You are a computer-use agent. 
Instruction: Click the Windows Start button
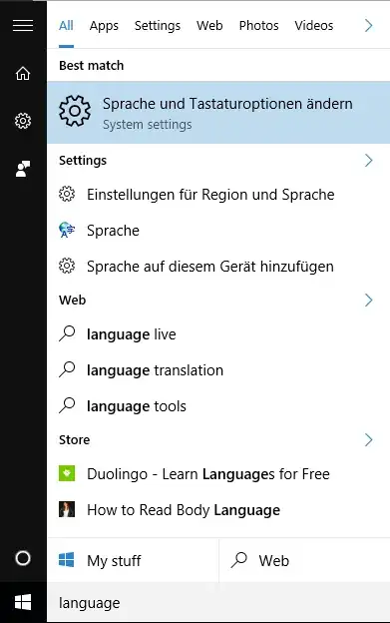point(23,602)
